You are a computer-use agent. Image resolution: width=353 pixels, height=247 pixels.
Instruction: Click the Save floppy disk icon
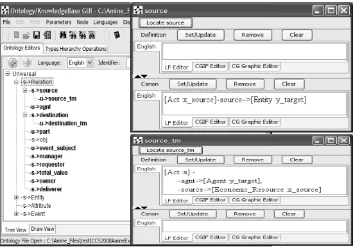tap(37, 35)
